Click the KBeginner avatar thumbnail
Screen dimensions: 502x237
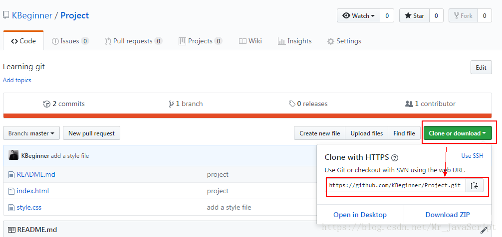[13, 155]
